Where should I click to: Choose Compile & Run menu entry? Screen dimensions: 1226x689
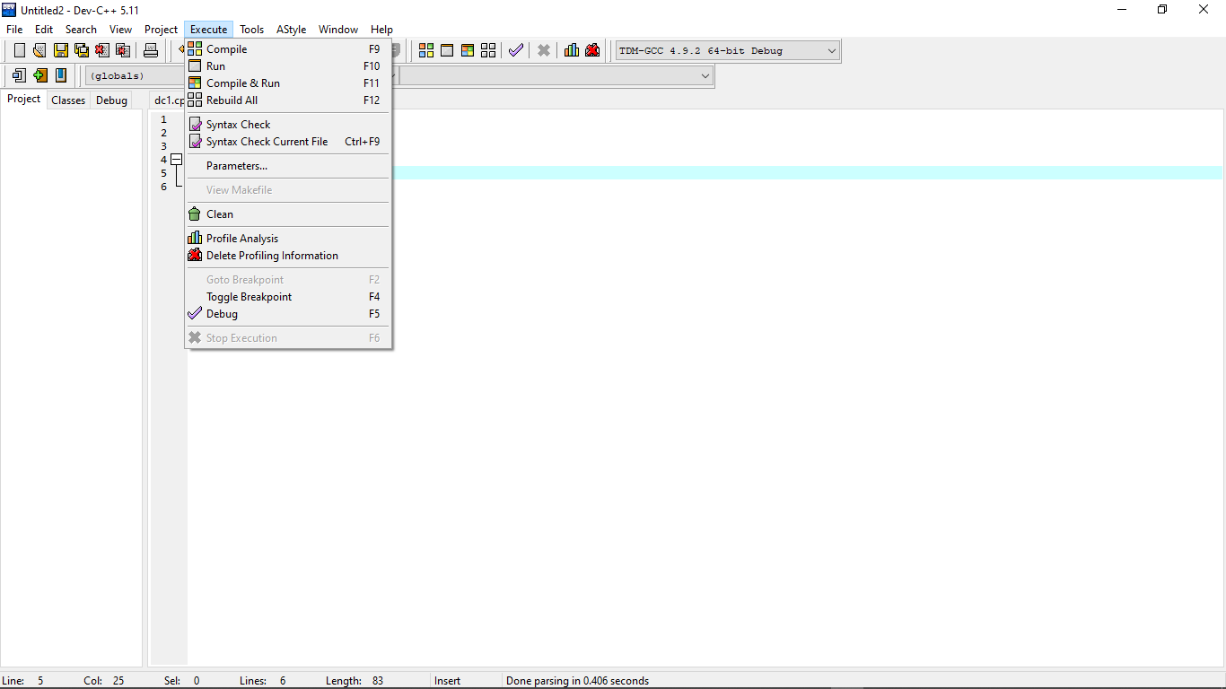(287, 83)
